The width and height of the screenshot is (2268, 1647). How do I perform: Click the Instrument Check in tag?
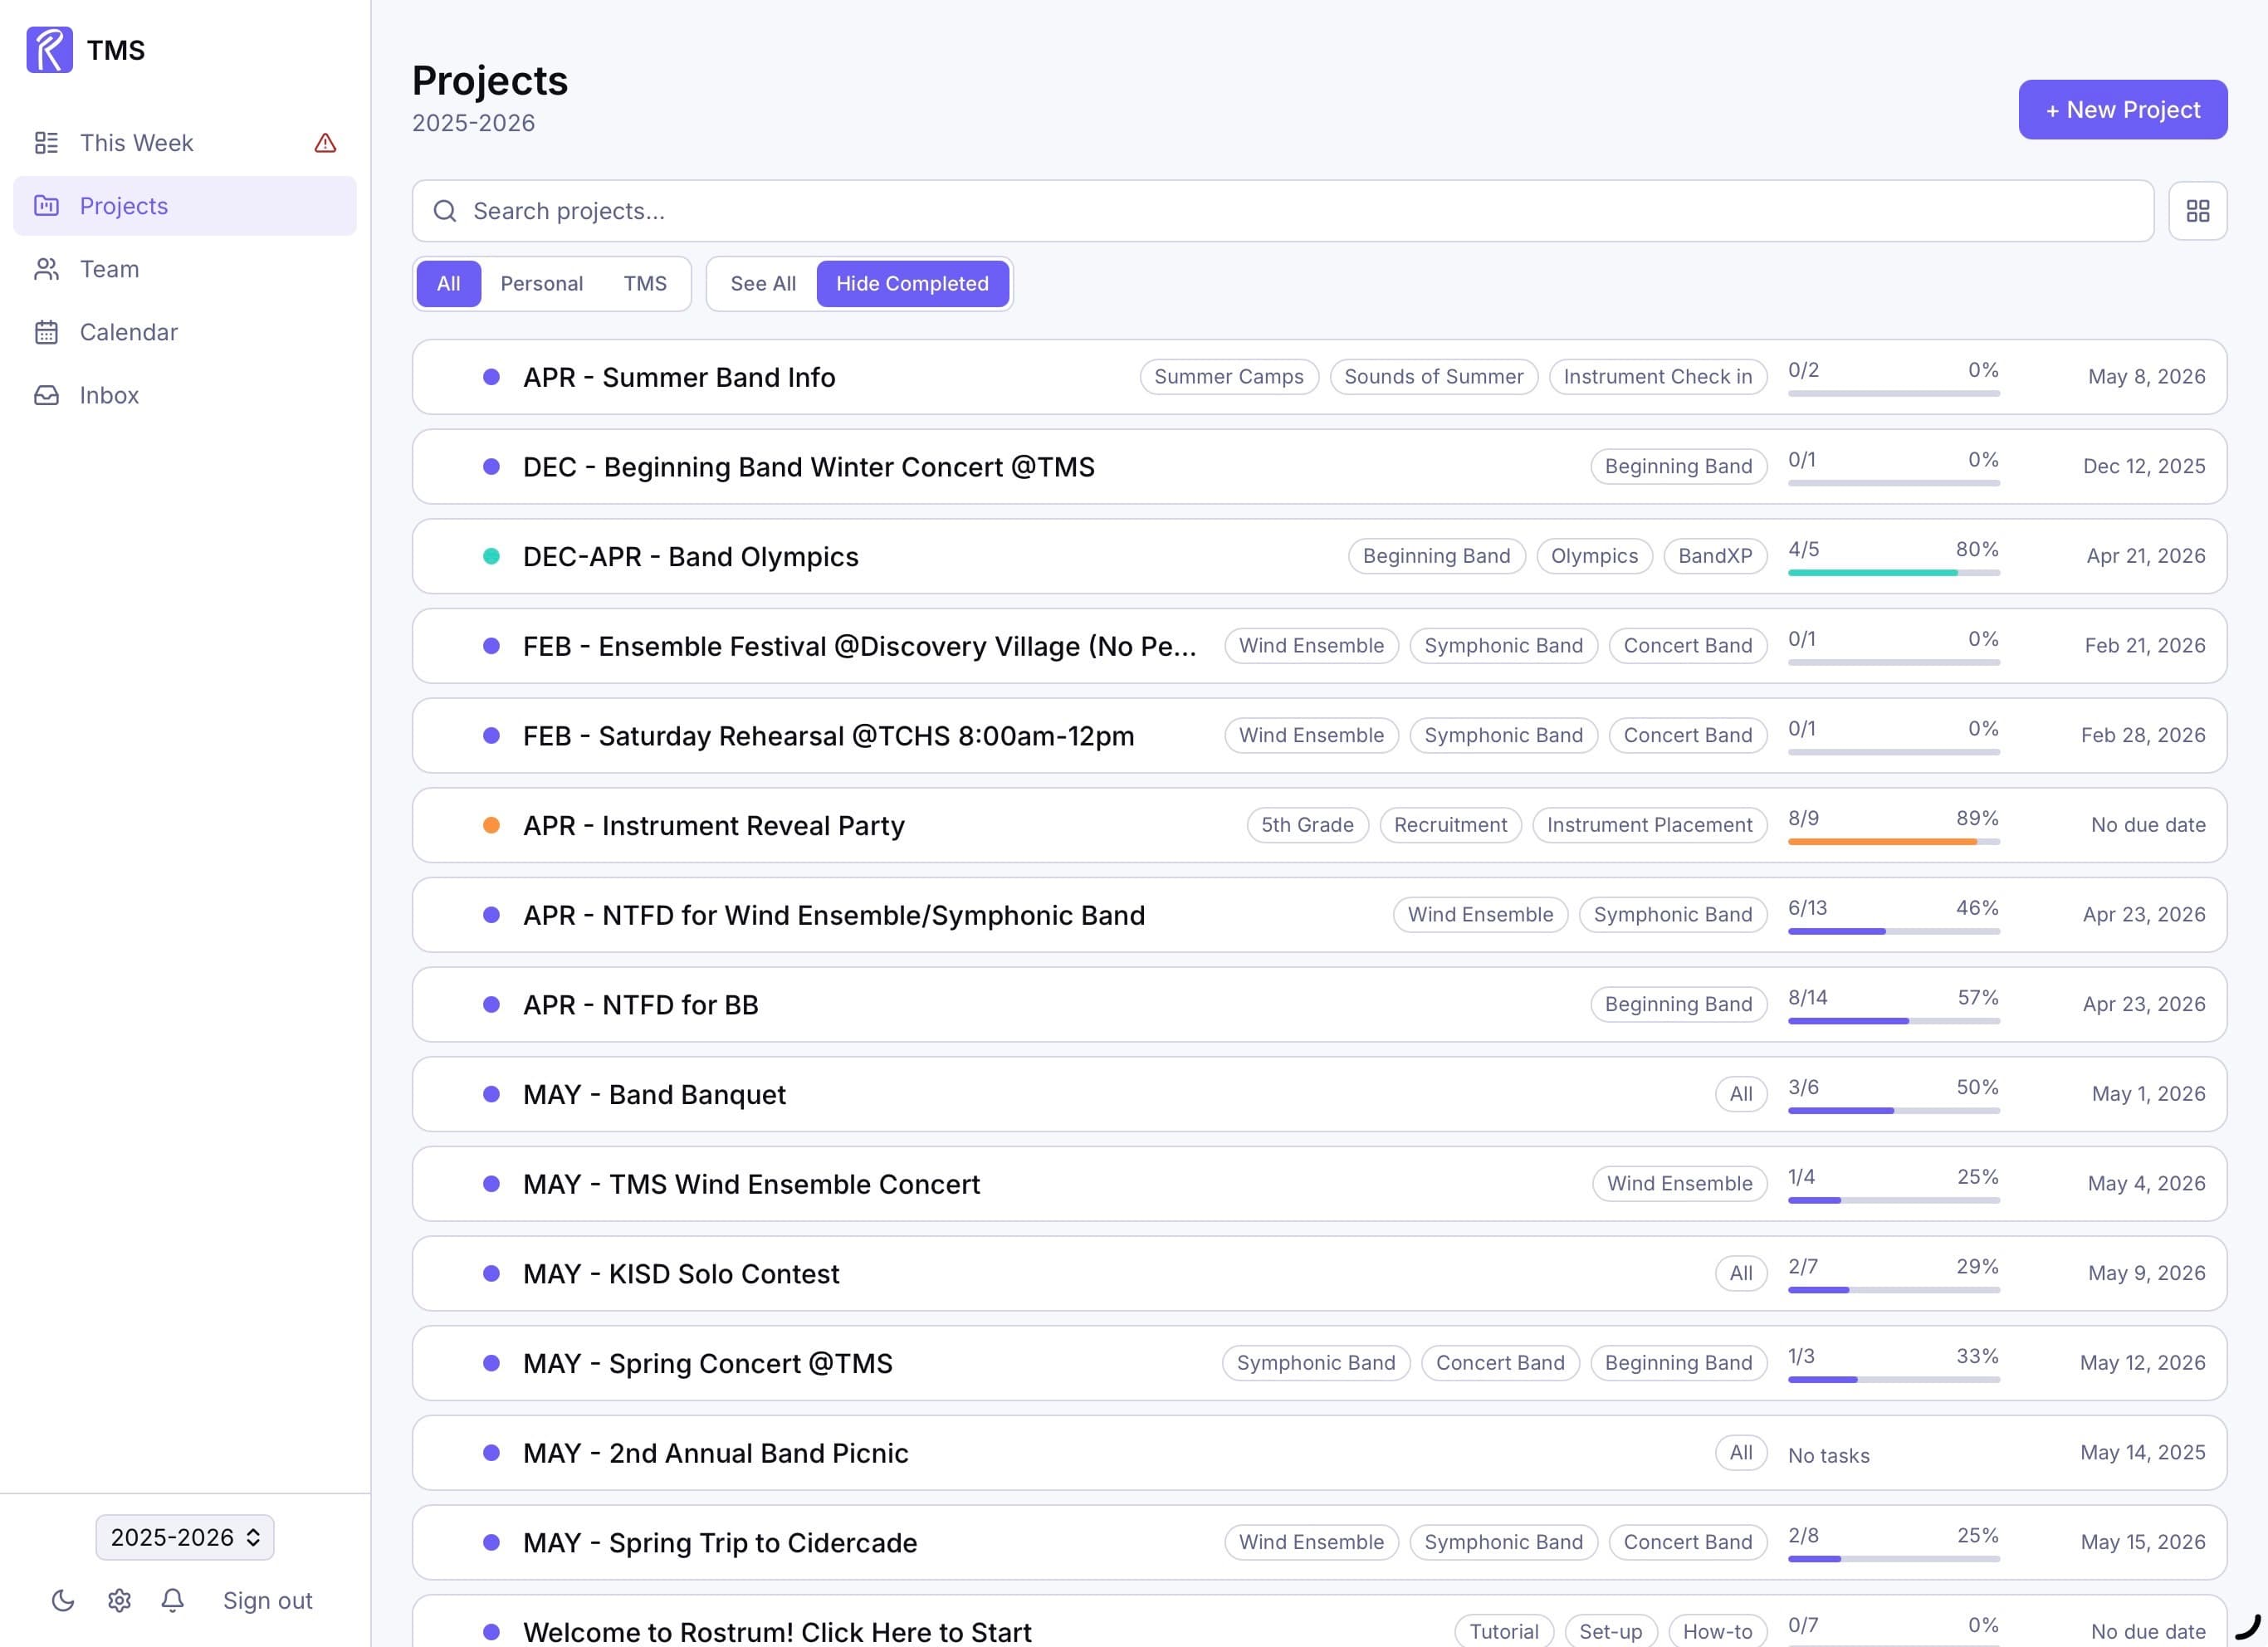click(1657, 377)
